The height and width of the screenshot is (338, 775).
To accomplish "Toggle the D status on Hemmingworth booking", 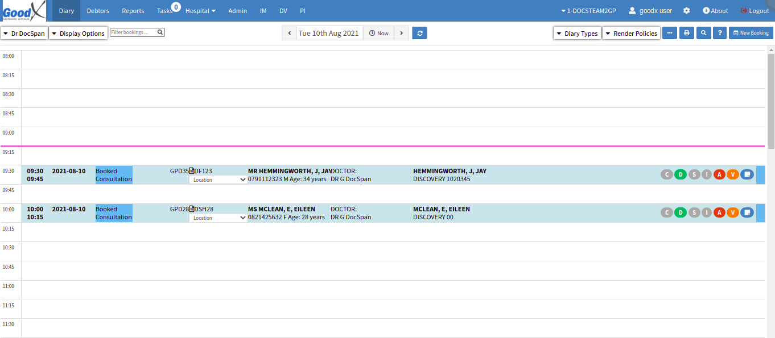I will 681,174.
